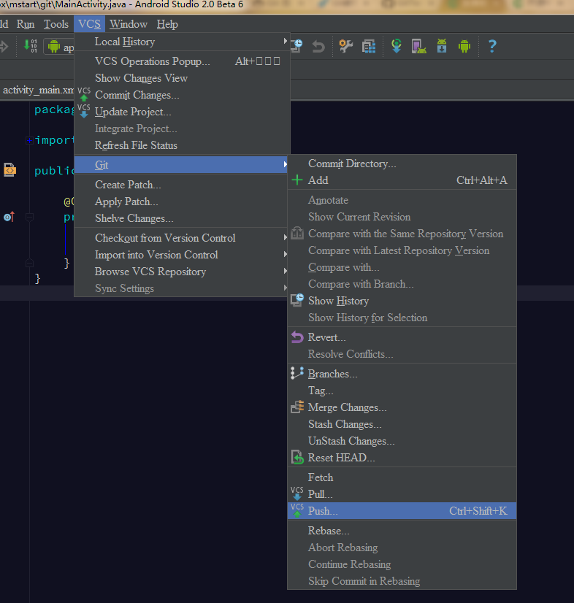The image size is (574, 603).
Task: Open the Window menu
Action: (x=129, y=24)
